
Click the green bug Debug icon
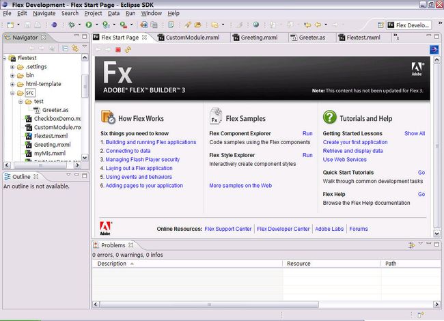(x=72, y=25)
